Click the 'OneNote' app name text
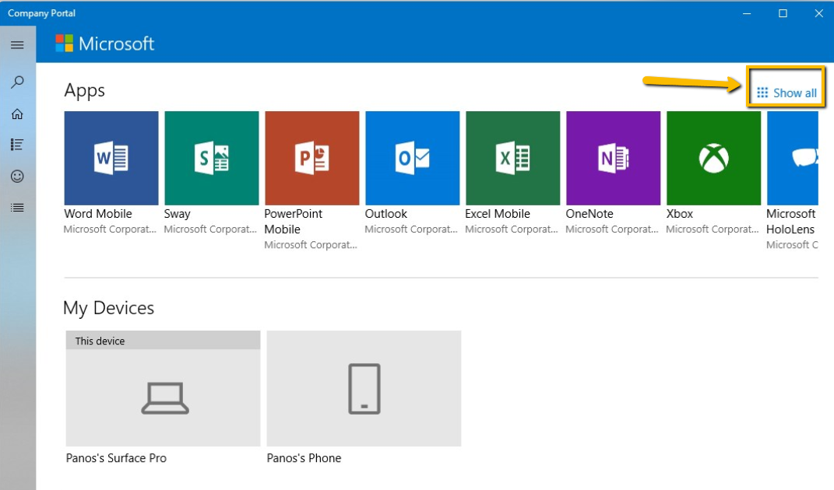Image resolution: width=834 pixels, height=490 pixels. click(589, 214)
